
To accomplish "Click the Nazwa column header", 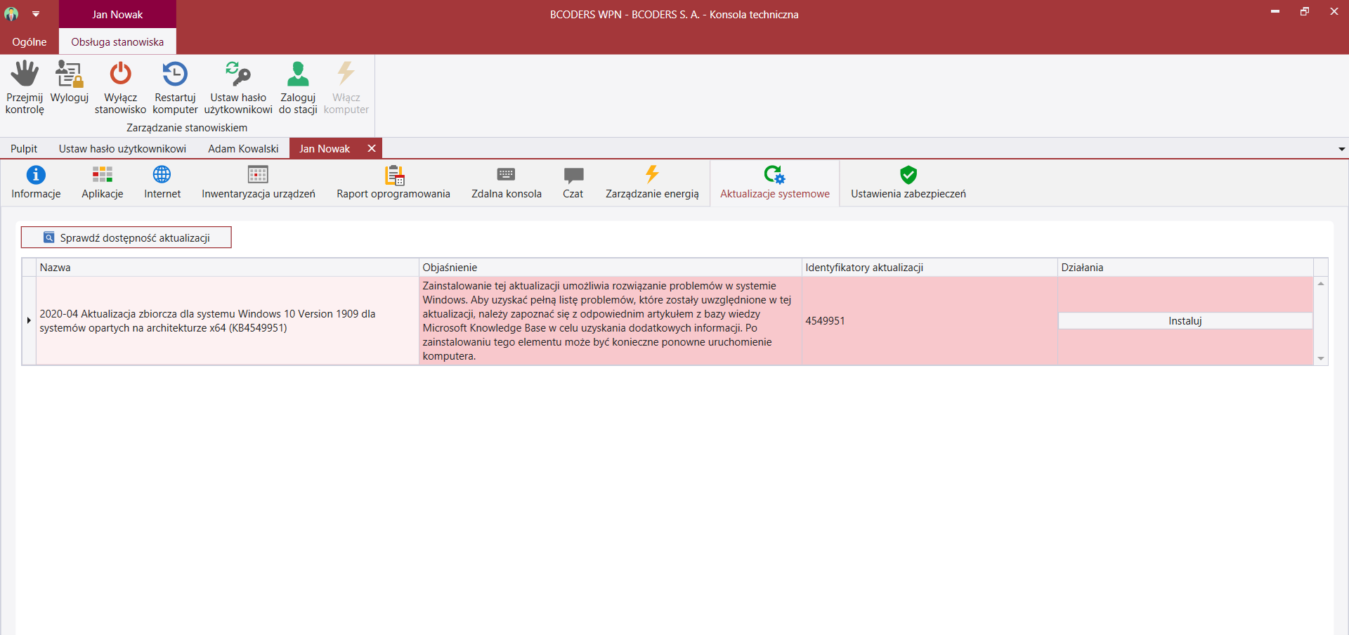I will point(228,268).
